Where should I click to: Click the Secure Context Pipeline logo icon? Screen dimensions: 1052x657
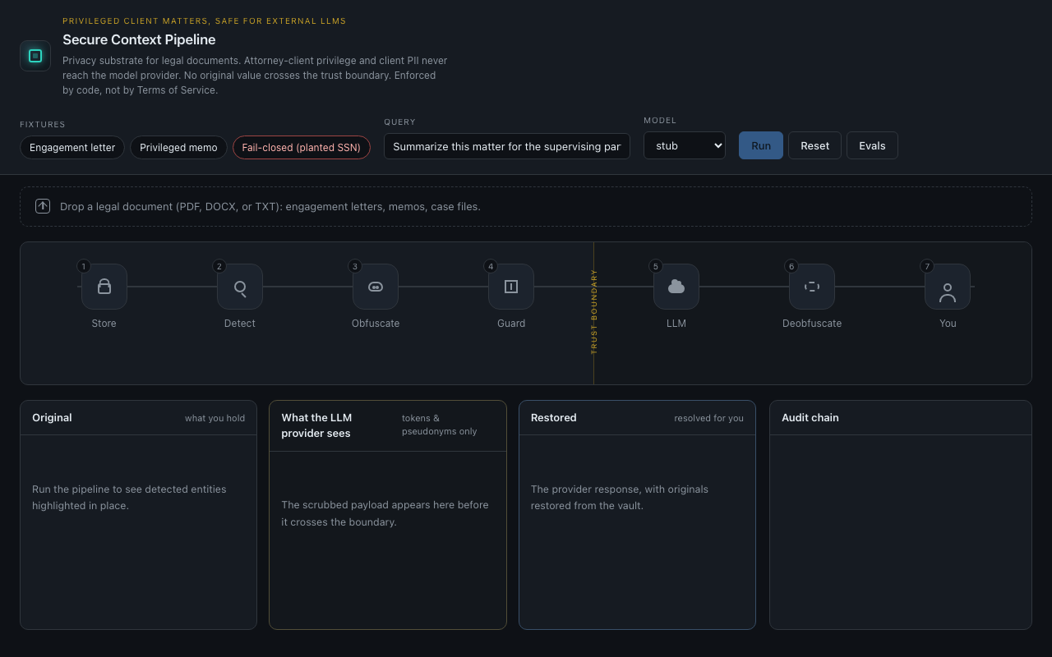(35, 56)
